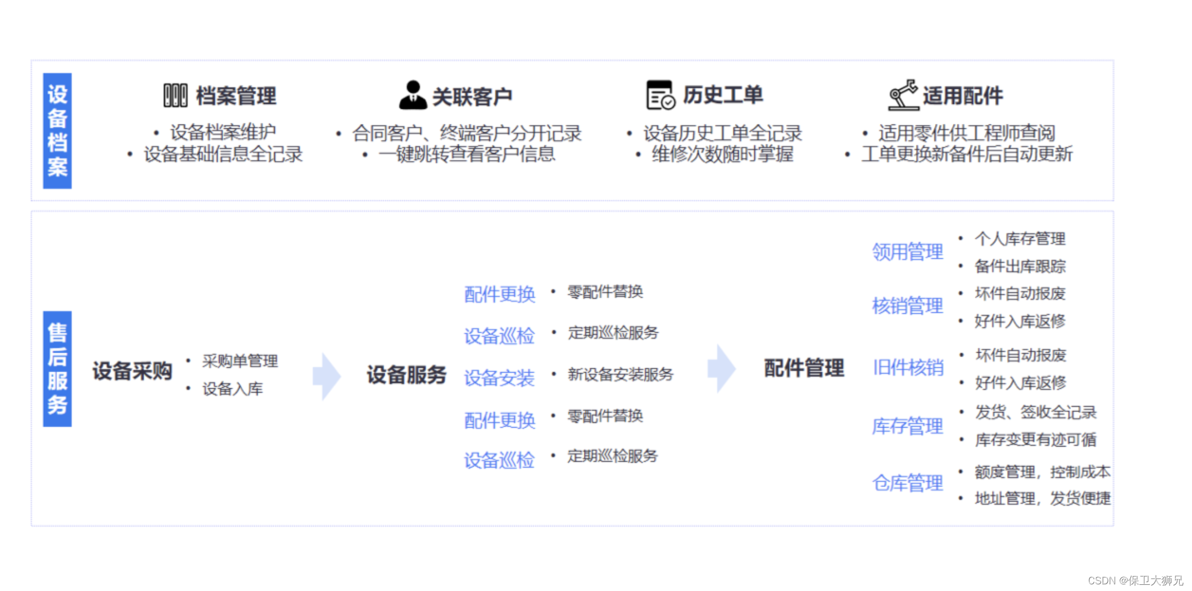The height and width of the screenshot is (591, 1192).
Task: Click 坏件自动报废 next to 核销管理
Action: point(1020,293)
